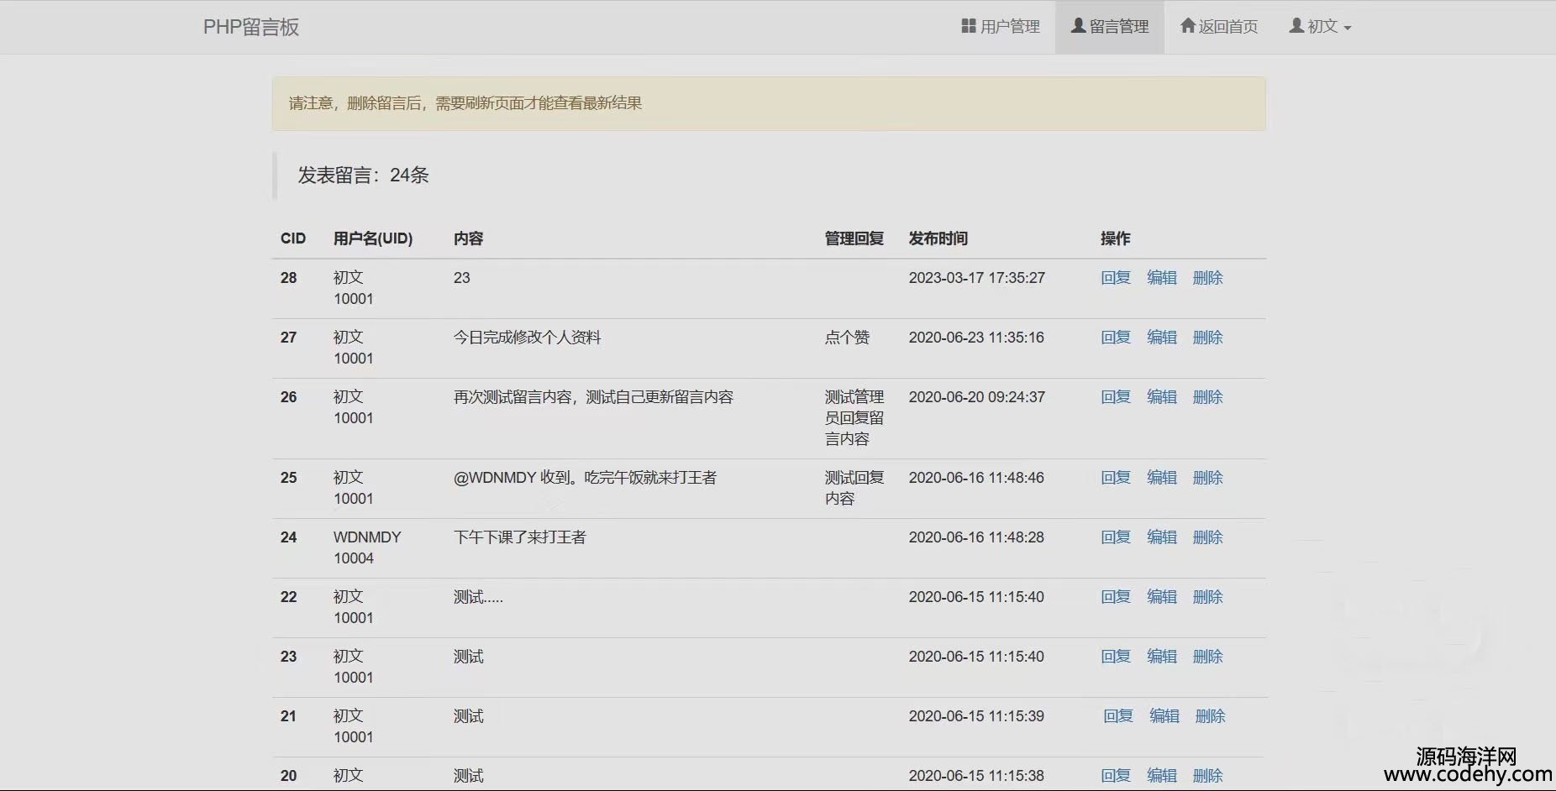
Task: Edit message CID 20
Action: [x=1161, y=776]
